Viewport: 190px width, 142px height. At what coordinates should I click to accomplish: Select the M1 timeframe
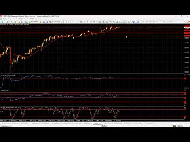143,22
